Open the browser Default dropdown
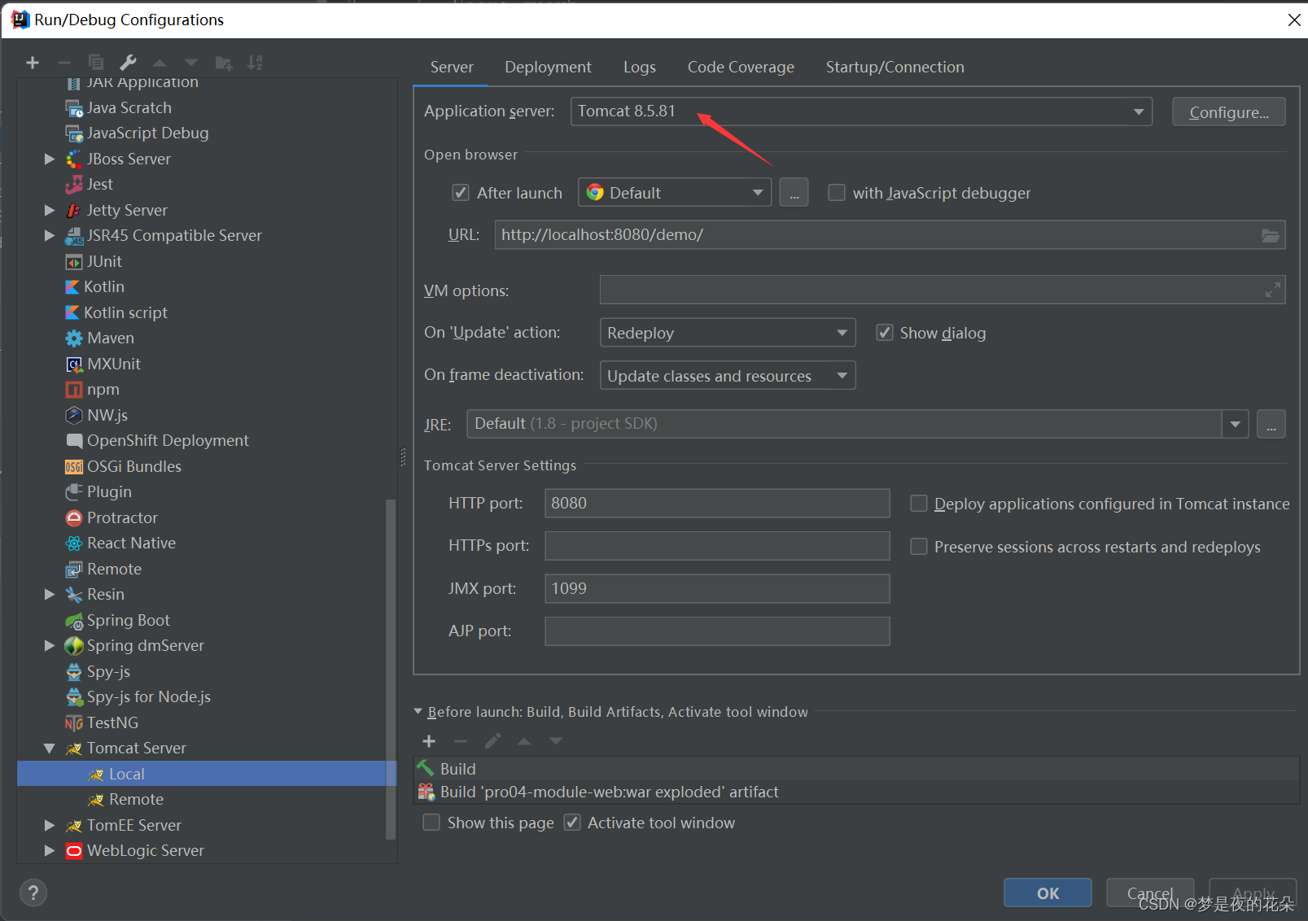 tap(675, 193)
